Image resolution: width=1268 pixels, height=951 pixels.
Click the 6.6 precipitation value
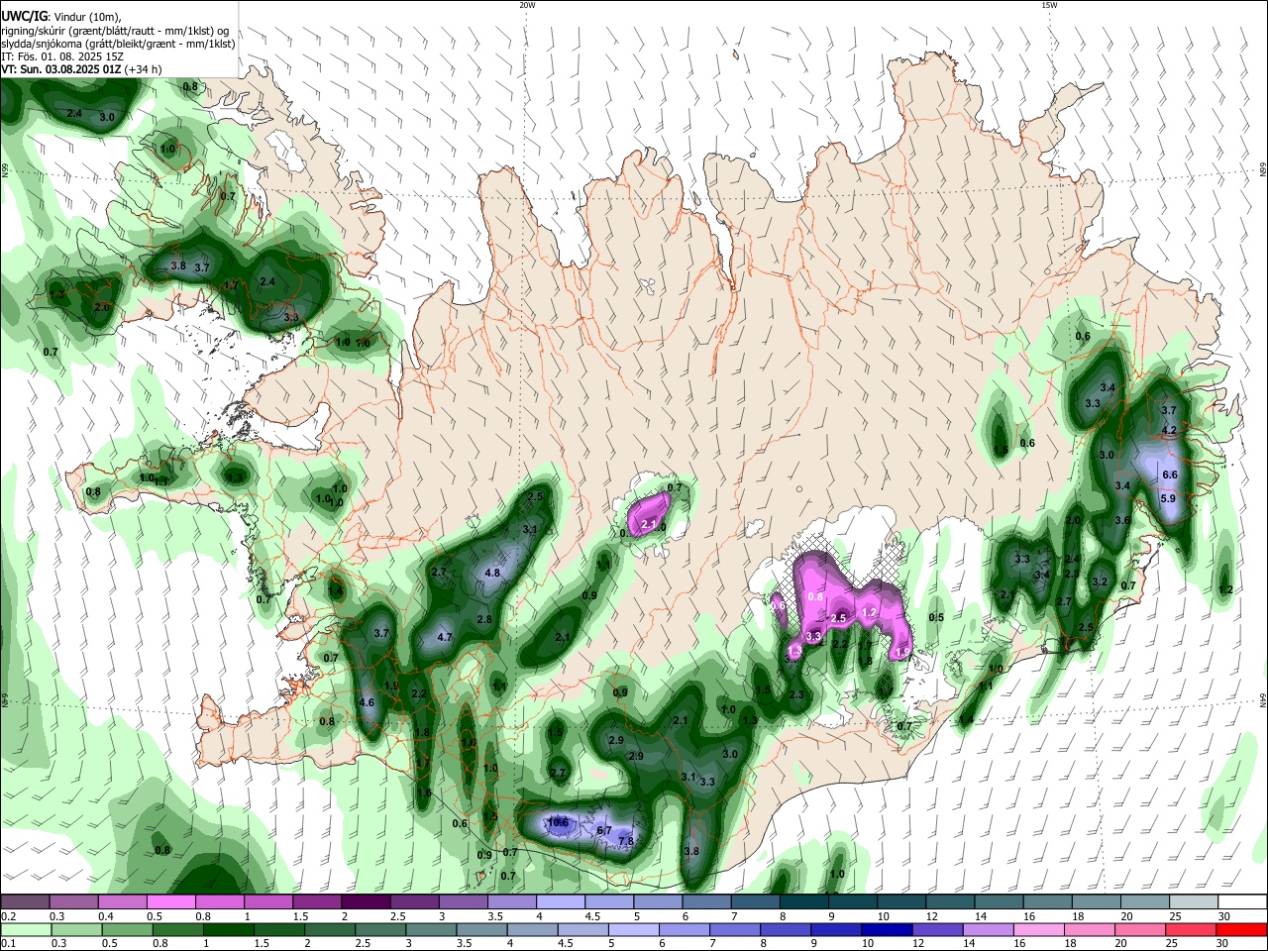1169,475
